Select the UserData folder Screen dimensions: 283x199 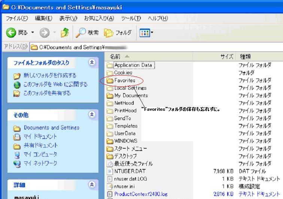click(125, 133)
